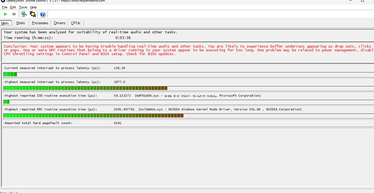This screenshot has height=193, width=374.
Task: Switch to the Stats tab
Action: pos(20,23)
